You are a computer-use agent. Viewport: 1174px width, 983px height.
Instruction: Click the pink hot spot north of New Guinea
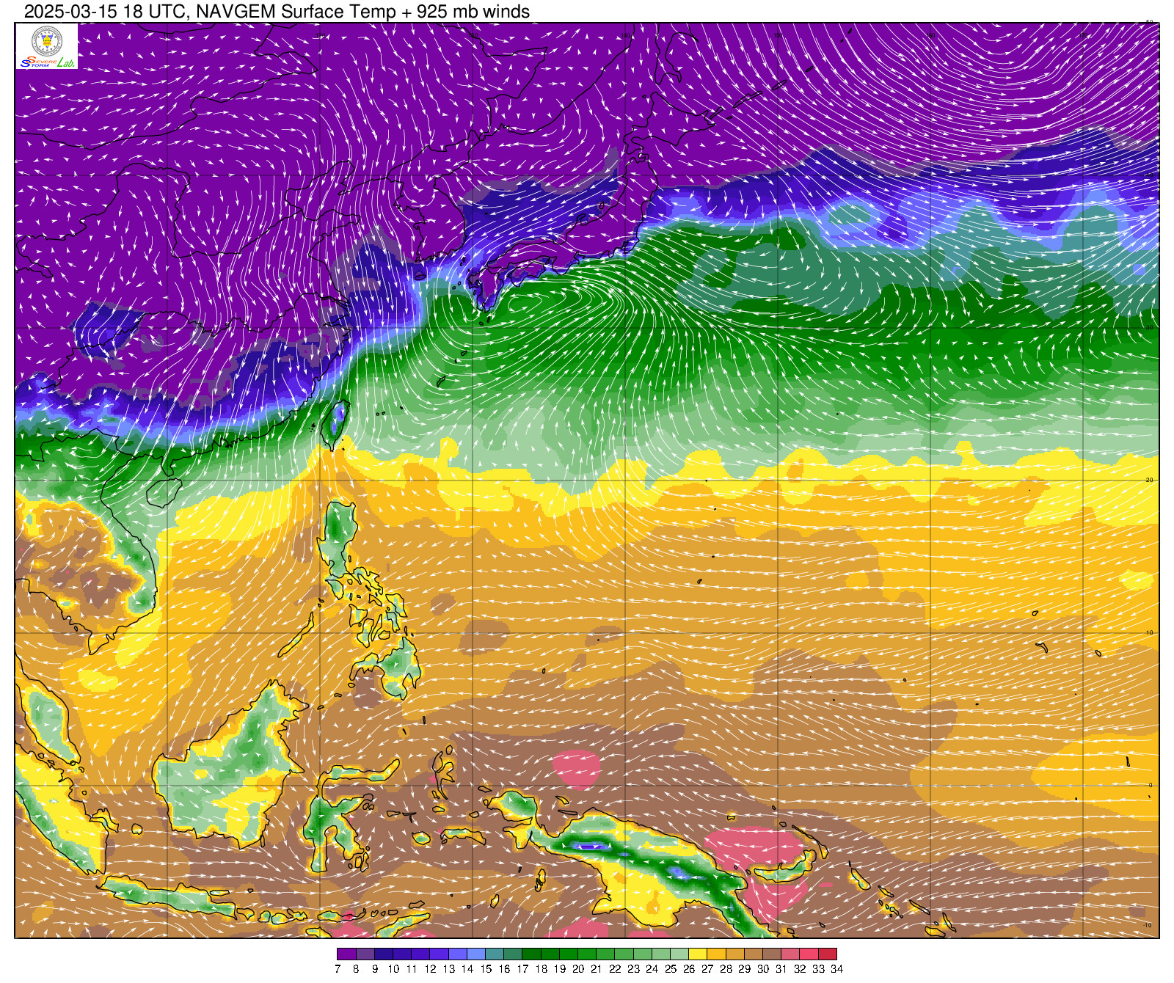point(577,768)
